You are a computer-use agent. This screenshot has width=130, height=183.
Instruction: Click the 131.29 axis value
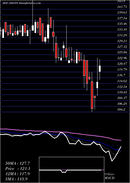pos(122,35)
